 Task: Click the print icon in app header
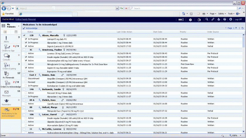point(219,19)
